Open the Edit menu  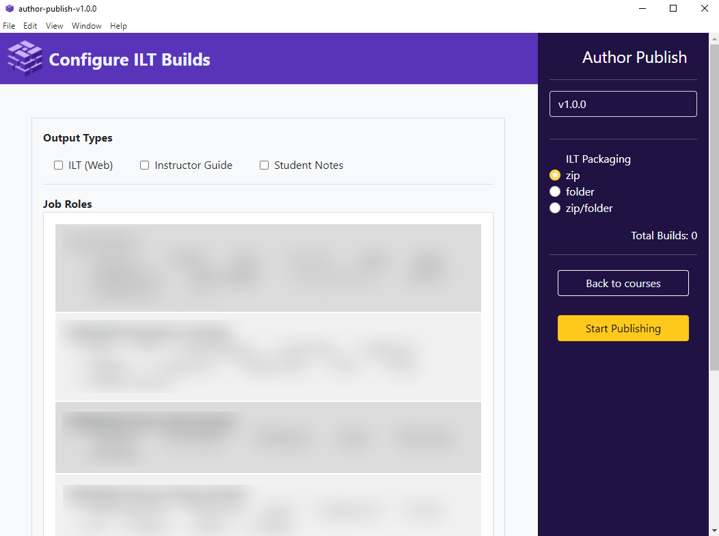coord(30,25)
